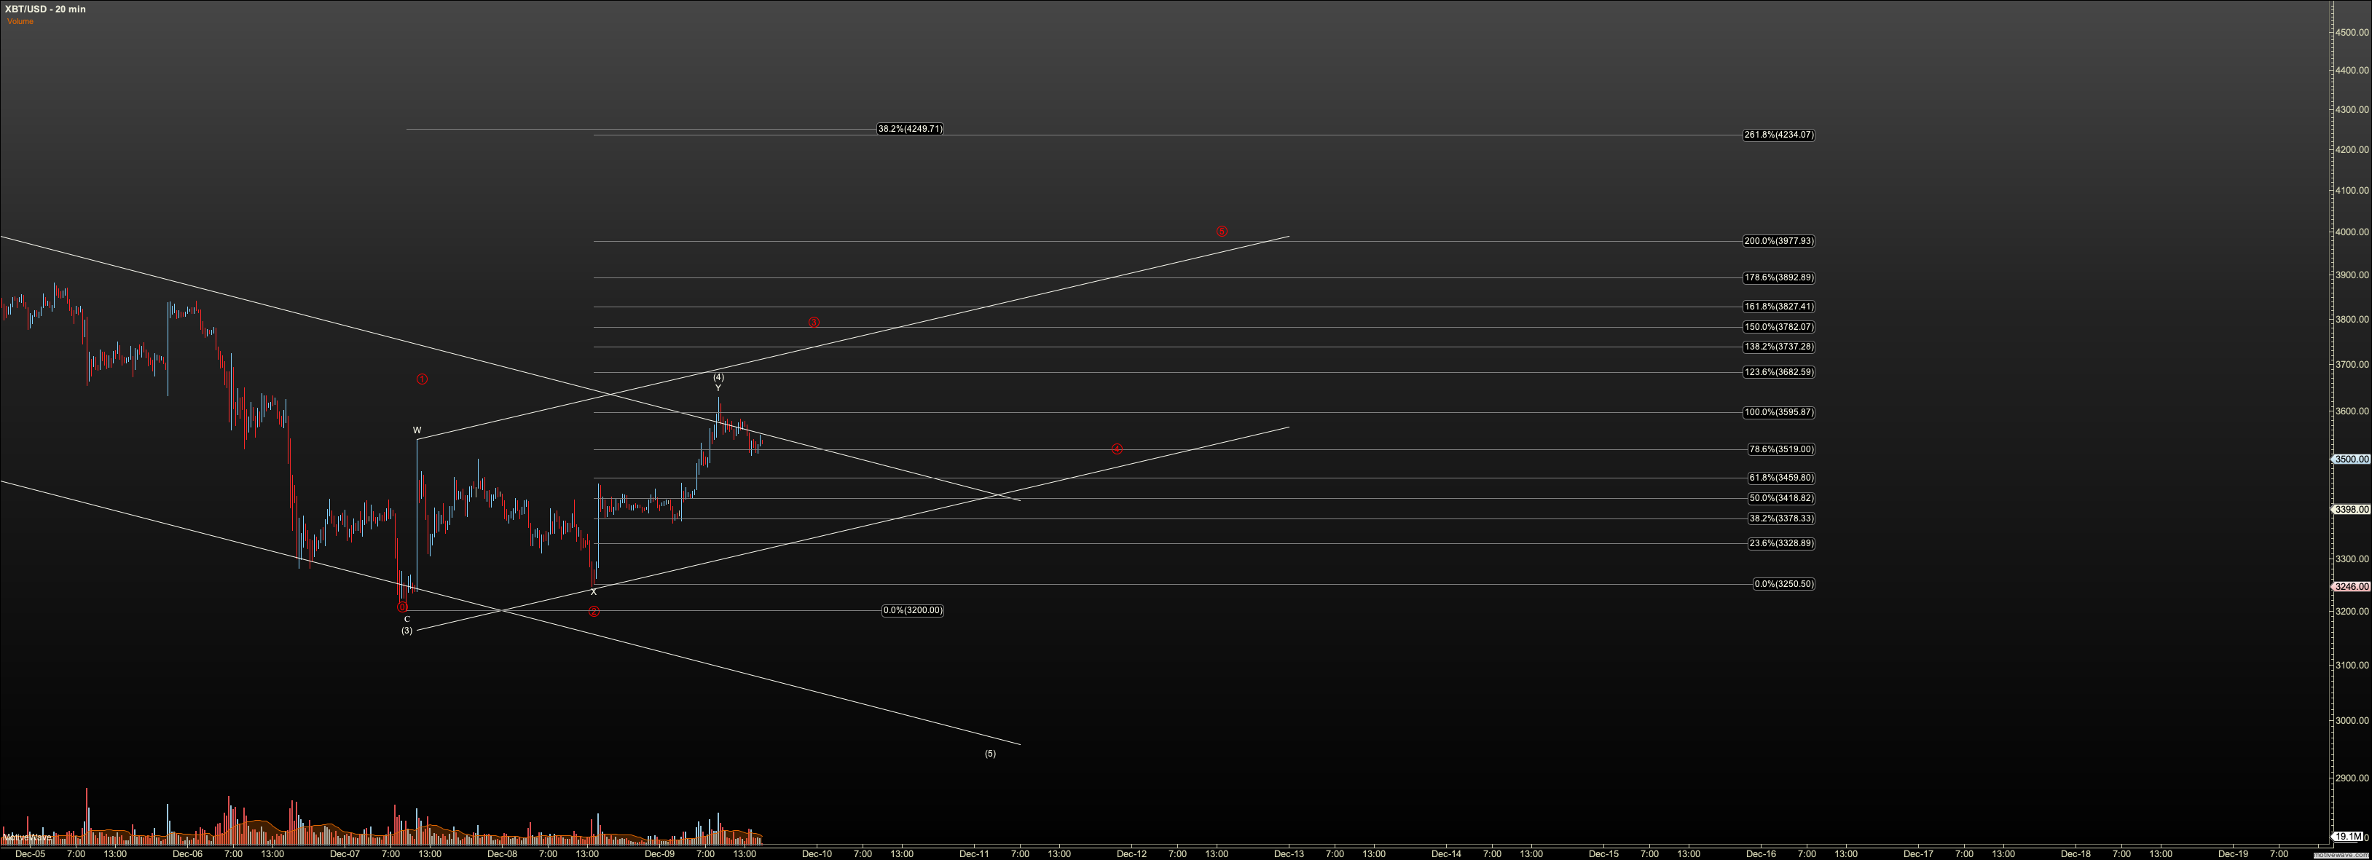Select the red circled 1 wave label

[x=422, y=379]
